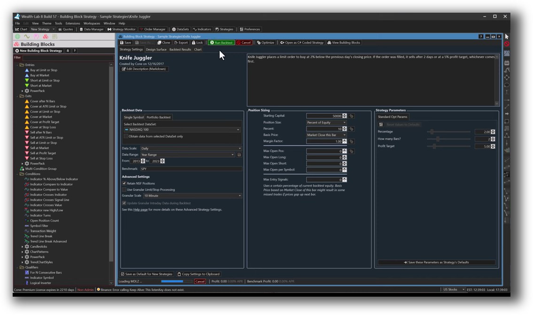Open strategy as C# Coded Strategy
Image resolution: width=533 pixels, height=315 pixels.
tap(303, 42)
